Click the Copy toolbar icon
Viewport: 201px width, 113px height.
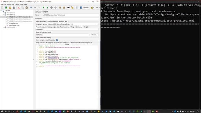tap(23, 8)
